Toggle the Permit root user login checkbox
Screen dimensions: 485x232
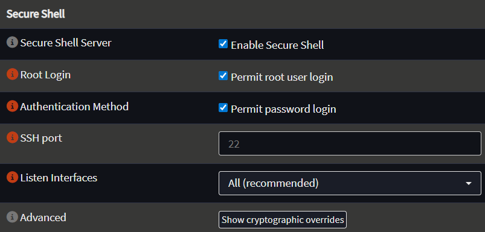(223, 75)
